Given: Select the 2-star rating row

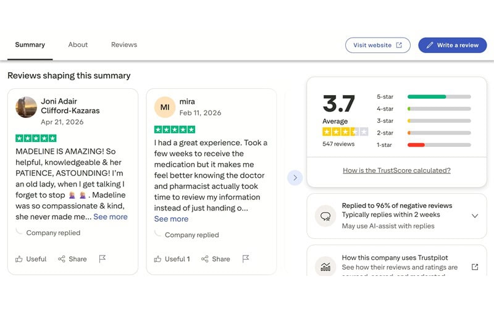Looking at the screenshot, I should pos(424,133).
